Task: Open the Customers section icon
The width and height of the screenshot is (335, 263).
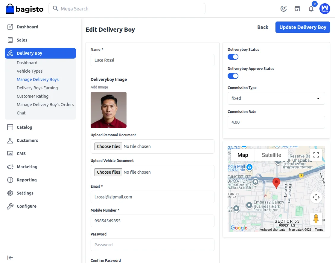Action: [9, 140]
